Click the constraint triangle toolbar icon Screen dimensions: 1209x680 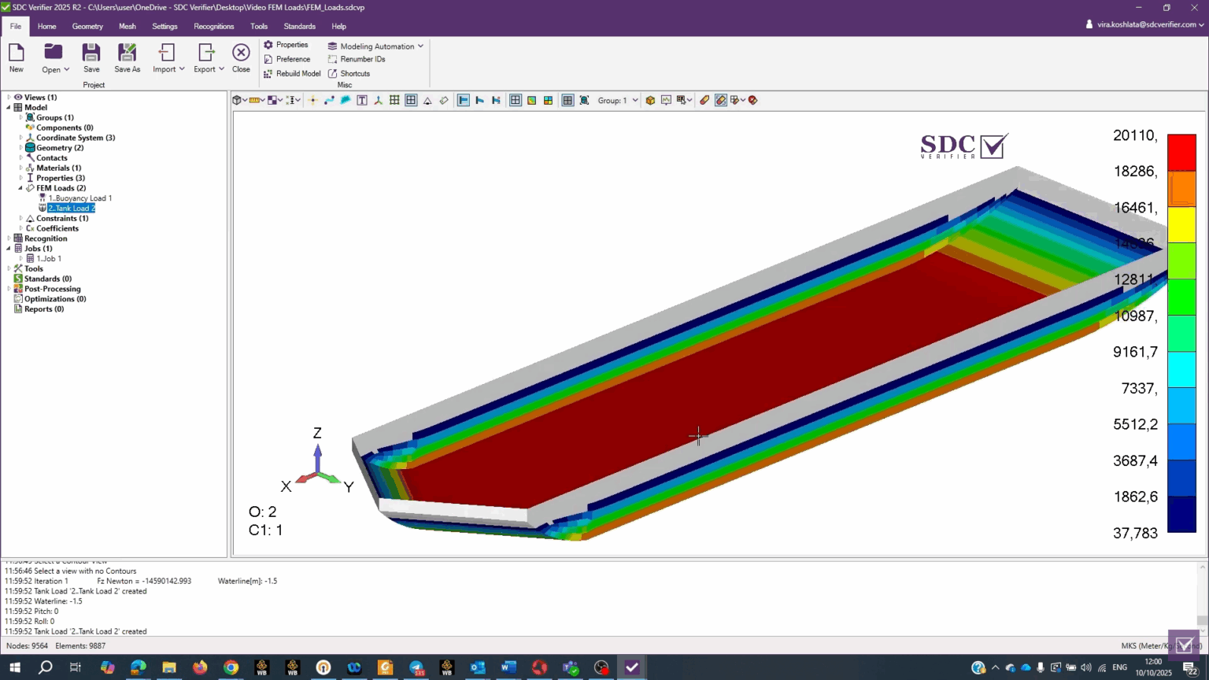click(427, 100)
